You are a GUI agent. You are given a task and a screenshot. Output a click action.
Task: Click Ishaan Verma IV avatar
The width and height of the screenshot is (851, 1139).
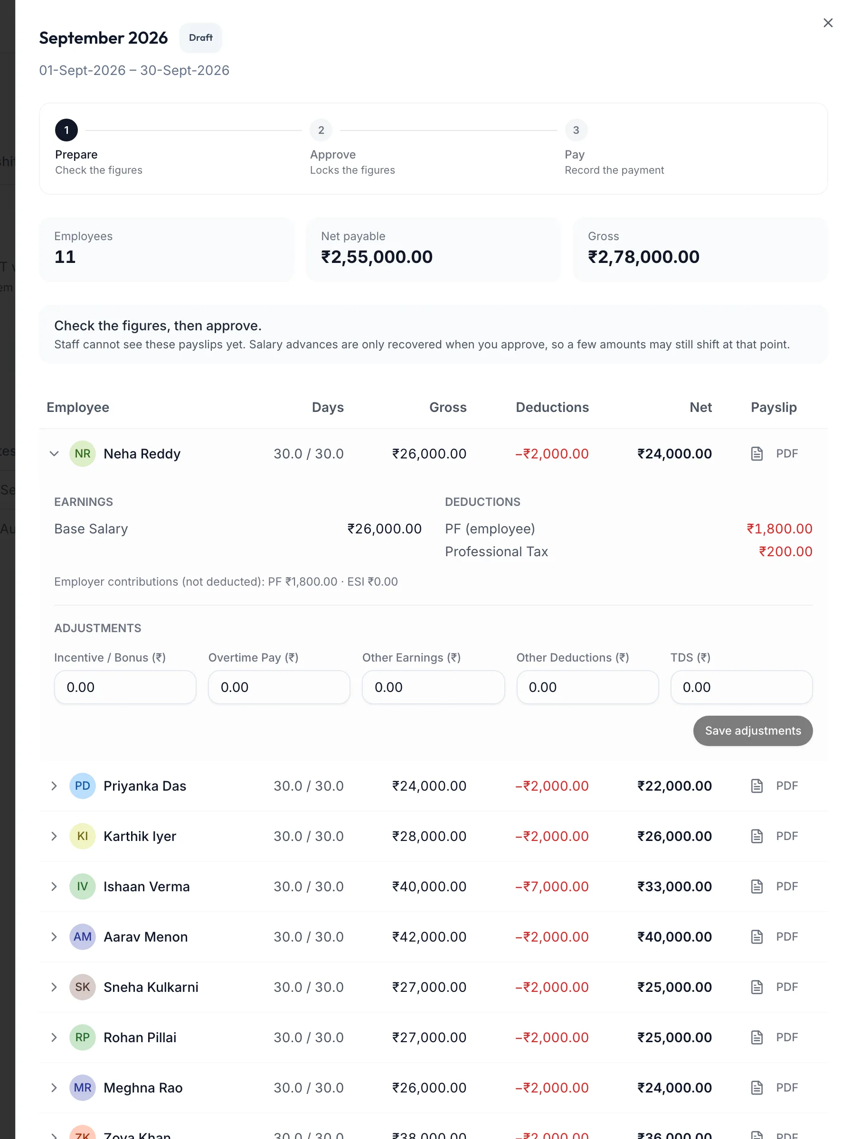[x=83, y=887]
